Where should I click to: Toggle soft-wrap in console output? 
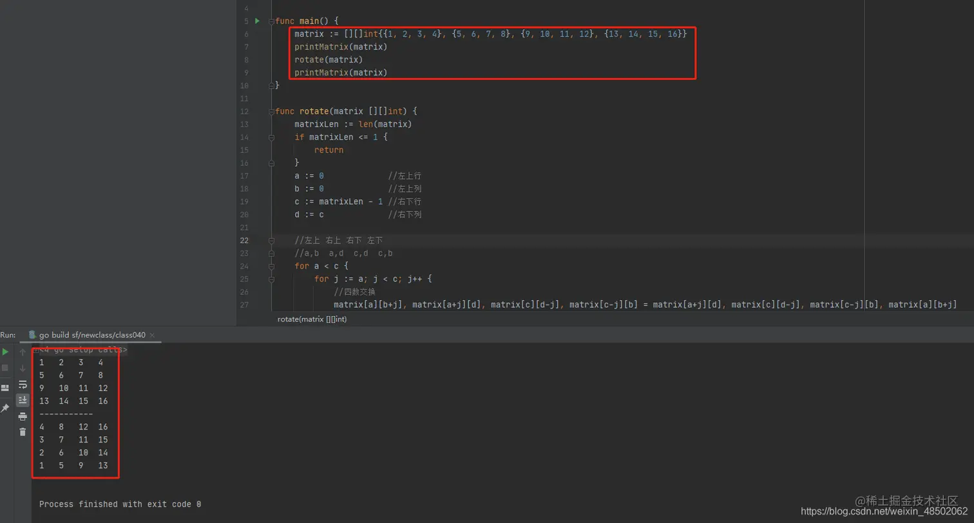pyautogui.click(x=23, y=385)
